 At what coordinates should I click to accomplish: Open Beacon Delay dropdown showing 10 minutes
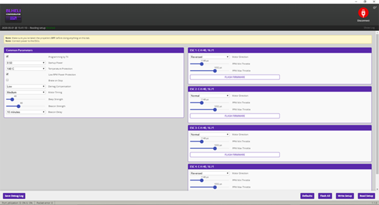pyautogui.click(x=26, y=112)
